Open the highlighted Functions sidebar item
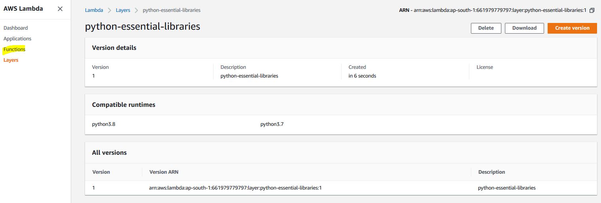601x203 pixels. click(x=14, y=49)
